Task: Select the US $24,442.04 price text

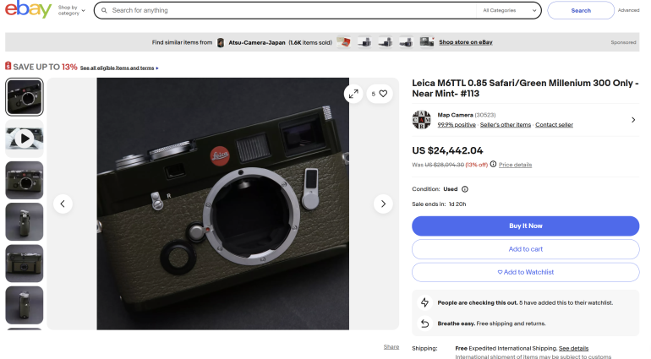Action: point(447,150)
